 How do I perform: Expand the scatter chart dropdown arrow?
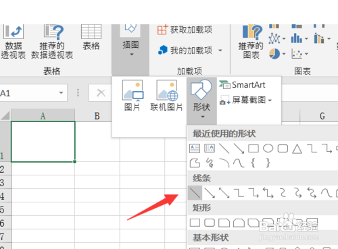pyautogui.click(x=306, y=54)
